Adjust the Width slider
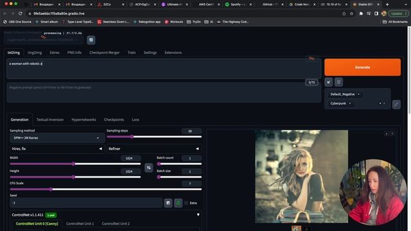This screenshot has width=411, height=231. (x=75, y=164)
